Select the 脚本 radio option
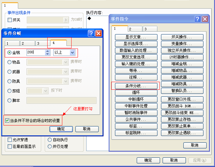215x167 pixels. [9, 100]
